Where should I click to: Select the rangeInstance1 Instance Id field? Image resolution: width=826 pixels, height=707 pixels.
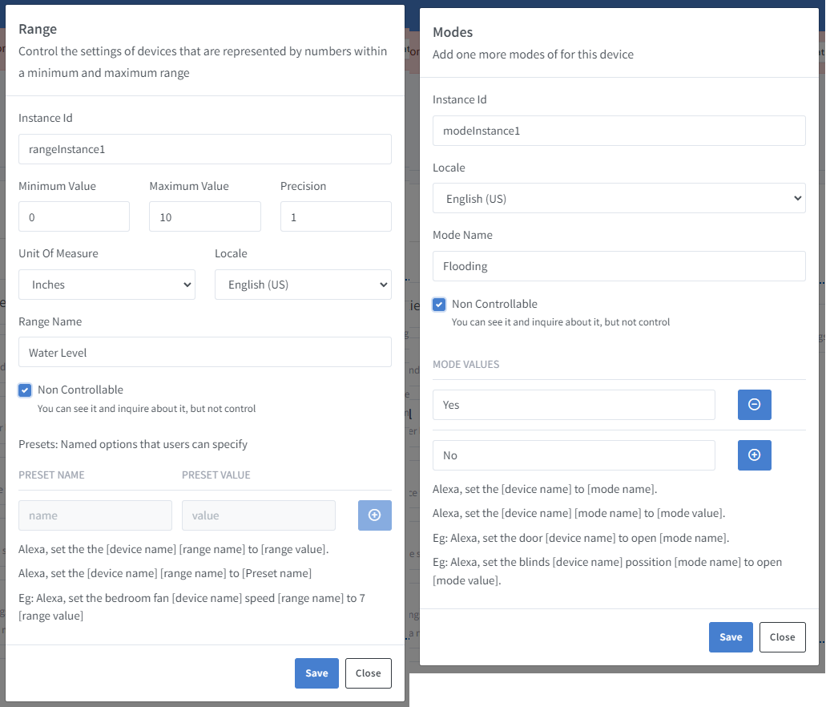coord(204,149)
